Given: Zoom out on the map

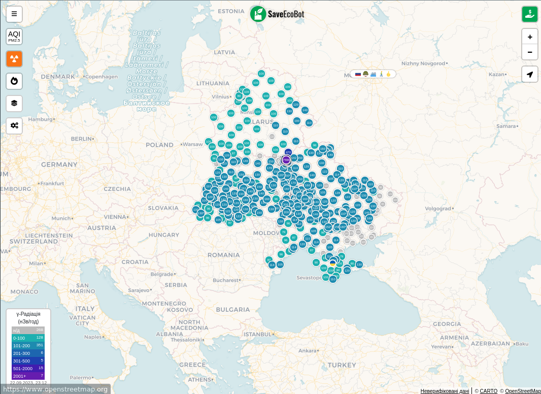Looking at the screenshot, I should [x=530, y=52].
